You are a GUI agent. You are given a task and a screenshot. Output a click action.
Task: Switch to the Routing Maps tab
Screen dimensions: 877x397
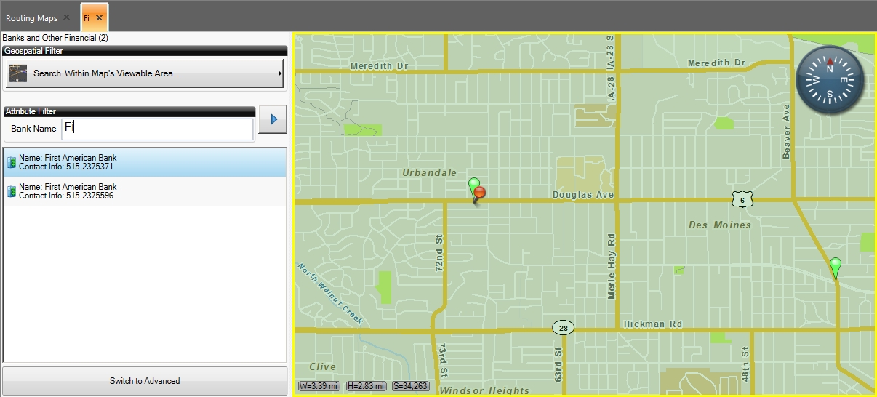click(x=31, y=18)
